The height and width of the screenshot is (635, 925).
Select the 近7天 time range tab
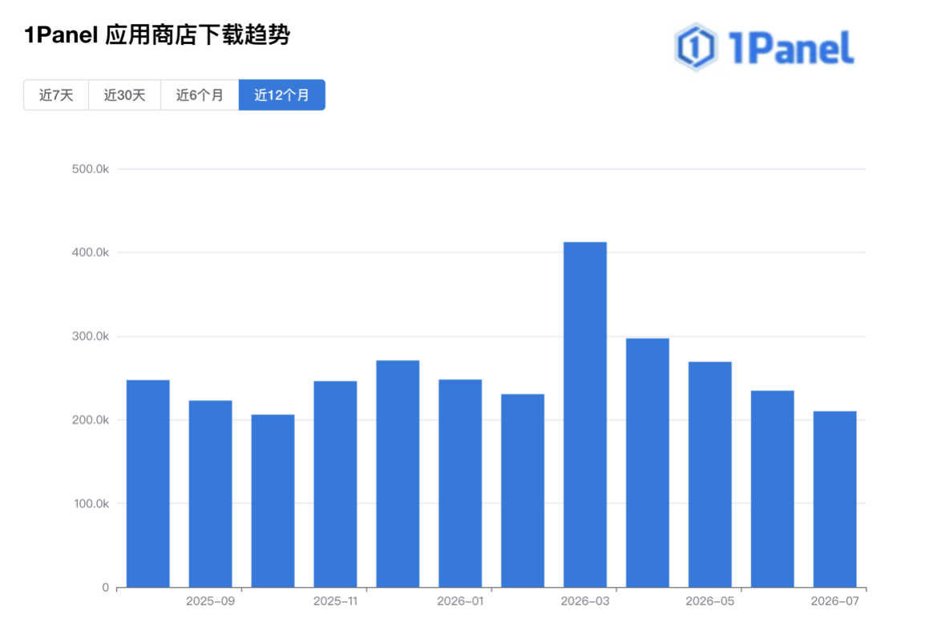click(x=56, y=95)
